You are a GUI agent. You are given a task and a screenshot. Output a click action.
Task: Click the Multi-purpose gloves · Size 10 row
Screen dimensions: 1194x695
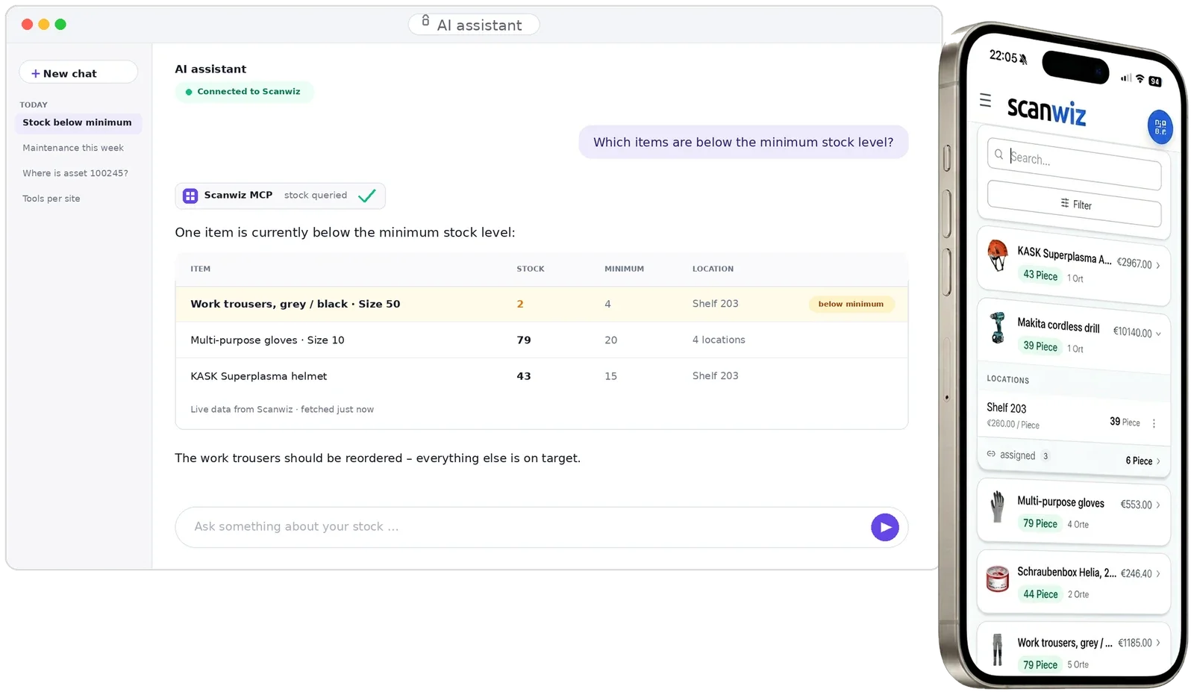pyautogui.click(x=542, y=340)
